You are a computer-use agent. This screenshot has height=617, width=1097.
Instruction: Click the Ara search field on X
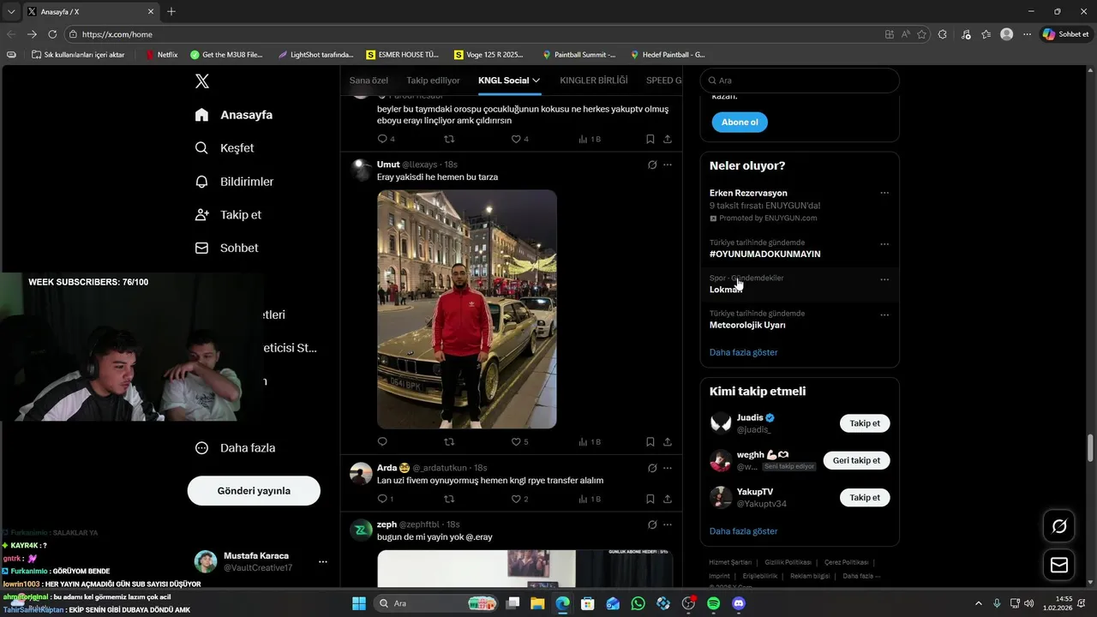[800, 81]
